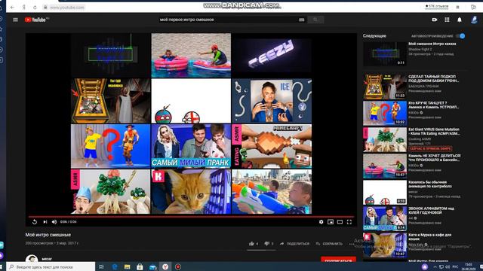Screen dimensions: 483x271
Task: Switch to theater mode
Action: click(340, 222)
